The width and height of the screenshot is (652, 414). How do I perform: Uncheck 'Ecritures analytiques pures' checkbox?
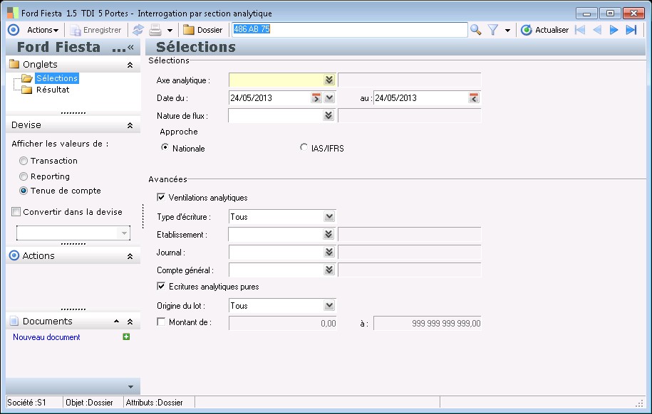pos(161,287)
